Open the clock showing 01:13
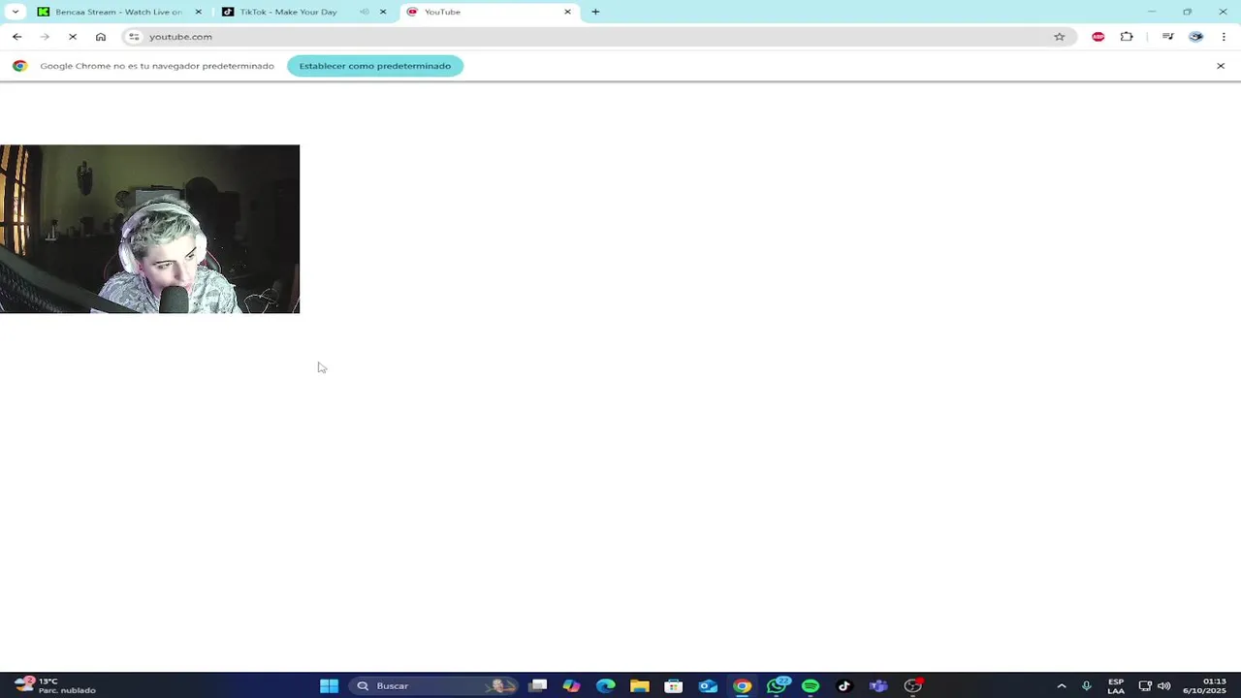This screenshot has height=698, width=1241. click(1204, 686)
